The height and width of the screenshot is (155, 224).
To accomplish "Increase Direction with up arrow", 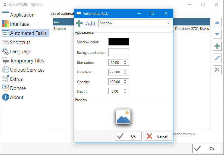I will point(125,71).
